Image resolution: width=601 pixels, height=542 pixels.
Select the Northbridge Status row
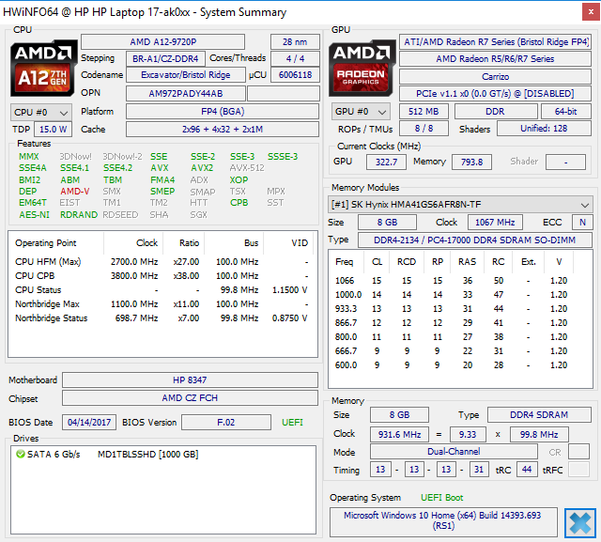(x=162, y=318)
